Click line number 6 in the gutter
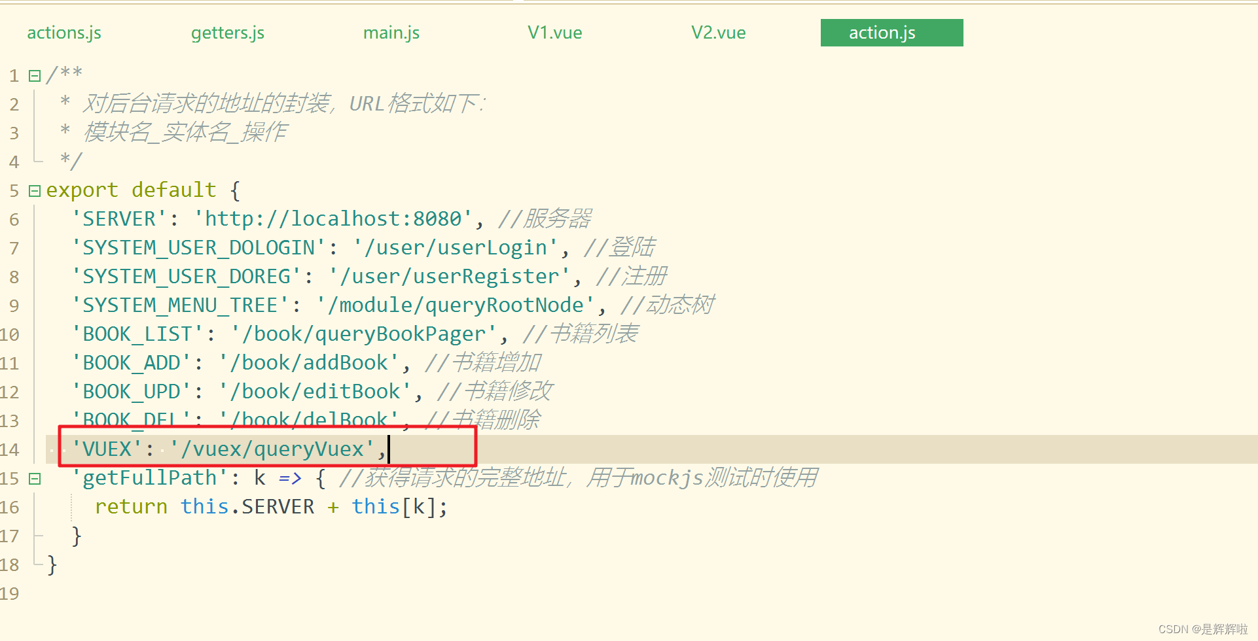This screenshot has height=641, width=1258. coord(14,219)
